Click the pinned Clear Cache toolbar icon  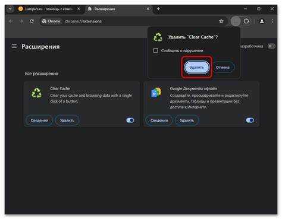point(236,21)
